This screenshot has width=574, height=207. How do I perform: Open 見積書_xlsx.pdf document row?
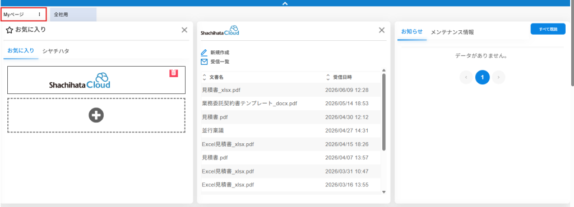click(291, 90)
